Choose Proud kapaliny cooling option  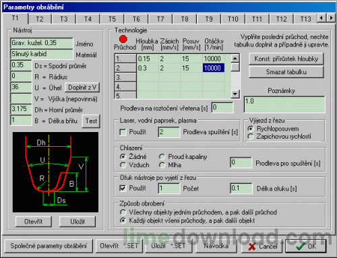pyautogui.click(x=162, y=156)
